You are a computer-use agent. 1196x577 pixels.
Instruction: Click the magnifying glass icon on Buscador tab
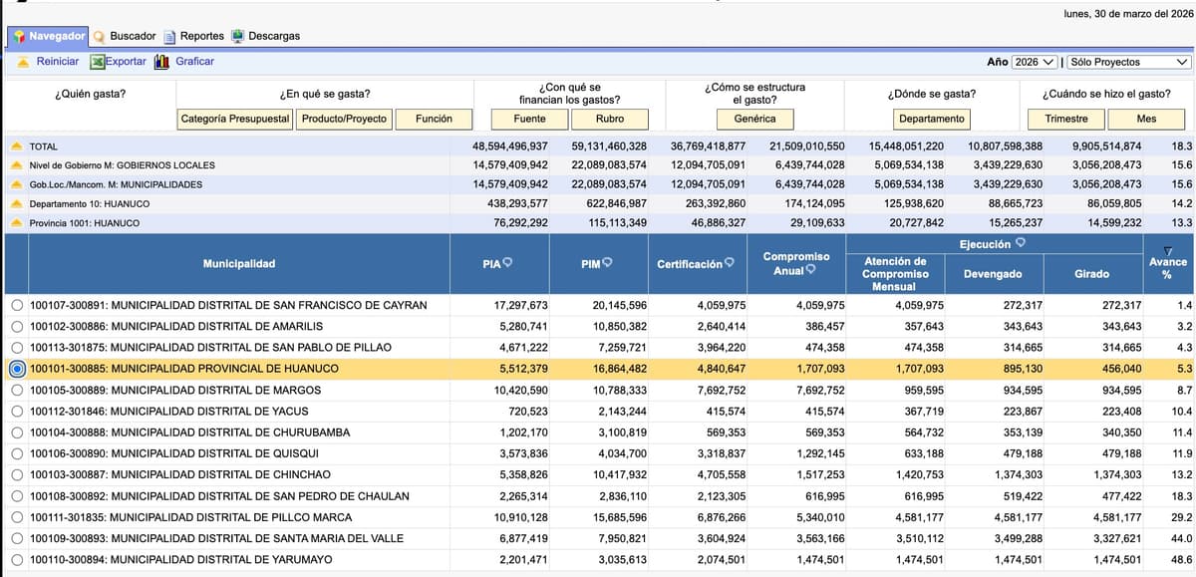[101, 35]
